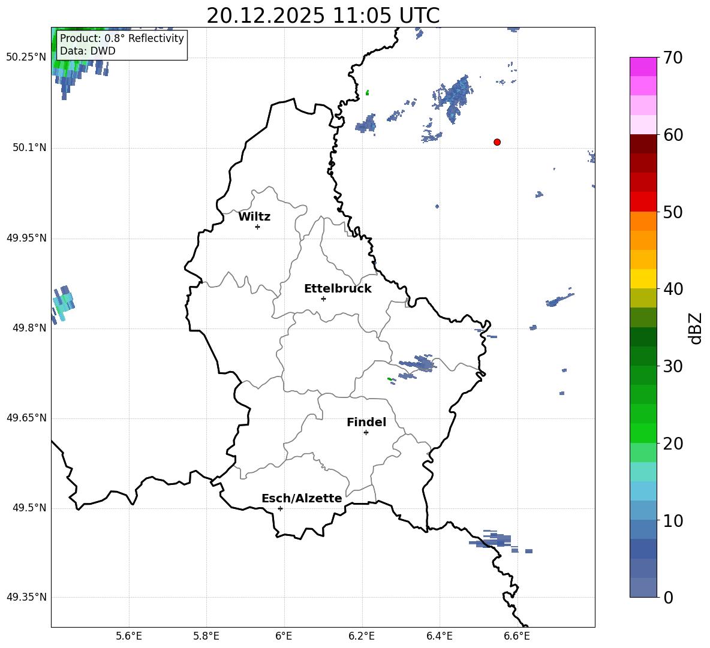Click the 50 label on colorbar
Screen dimensions: 710x648
click(673, 212)
